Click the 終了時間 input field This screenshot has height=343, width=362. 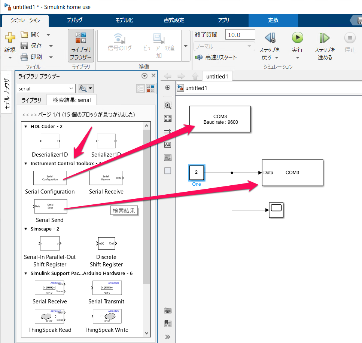pyautogui.click(x=240, y=35)
